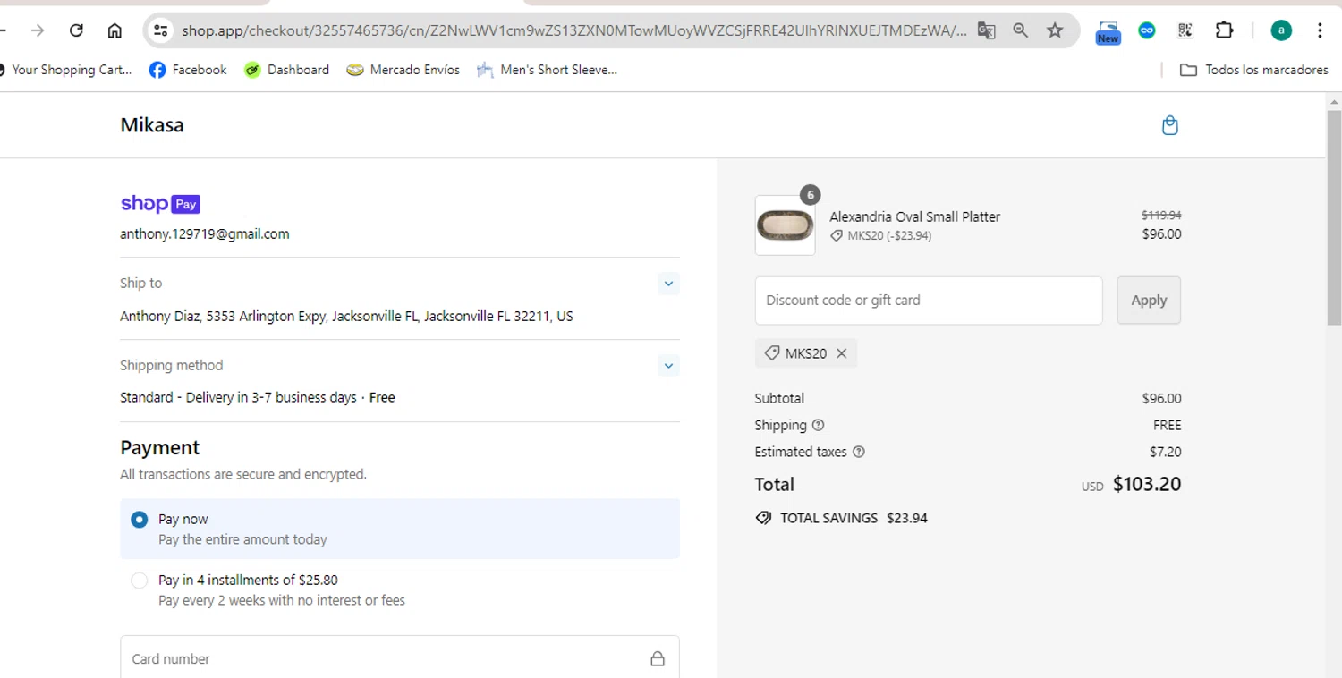Click the Apply discount button

tap(1148, 301)
